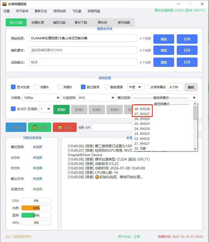209x242 pixels.
Task: Open the 关于软件 menu
Action: coord(22,11)
